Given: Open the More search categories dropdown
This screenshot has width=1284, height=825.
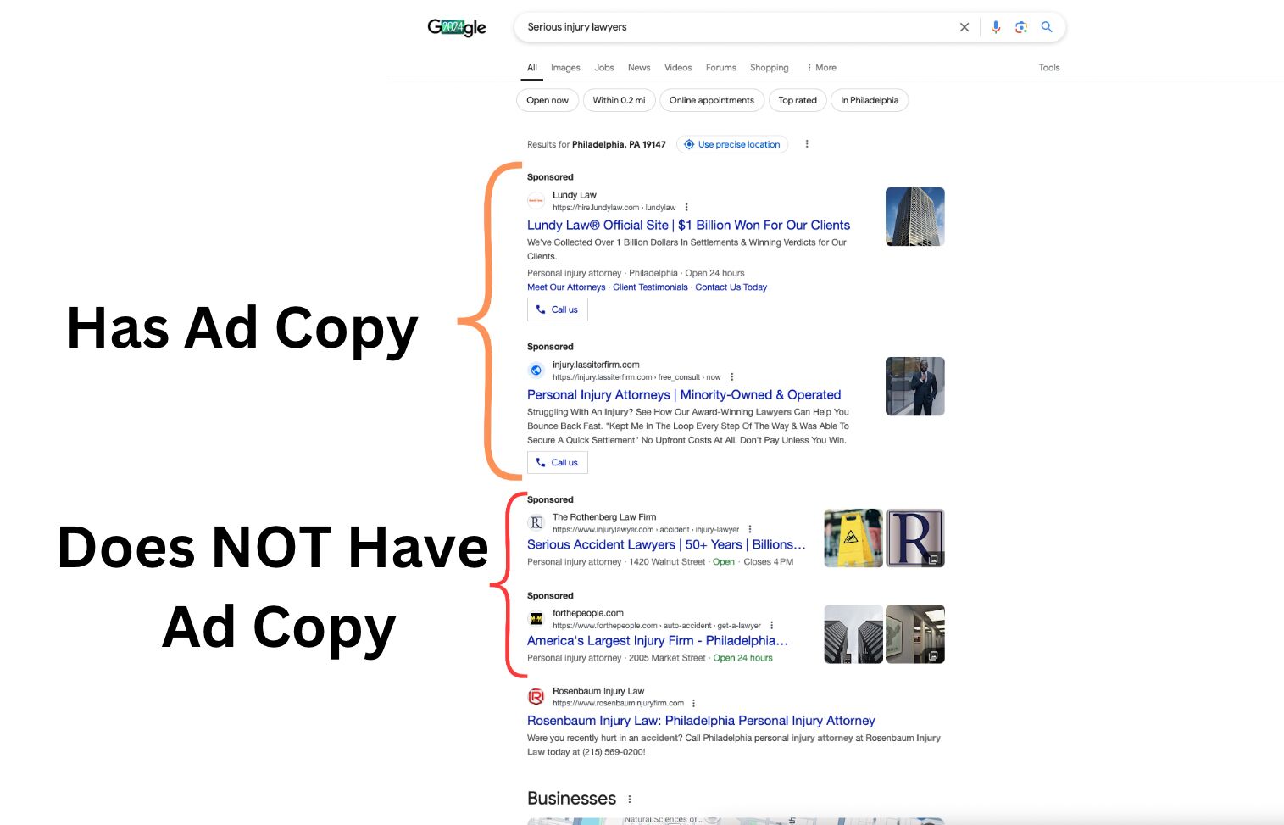Looking at the screenshot, I should [820, 67].
